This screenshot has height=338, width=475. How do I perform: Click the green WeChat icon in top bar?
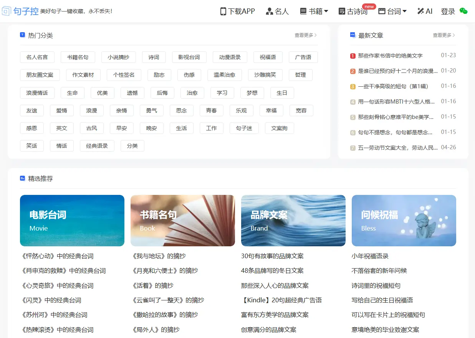click(x=463, y=12)
